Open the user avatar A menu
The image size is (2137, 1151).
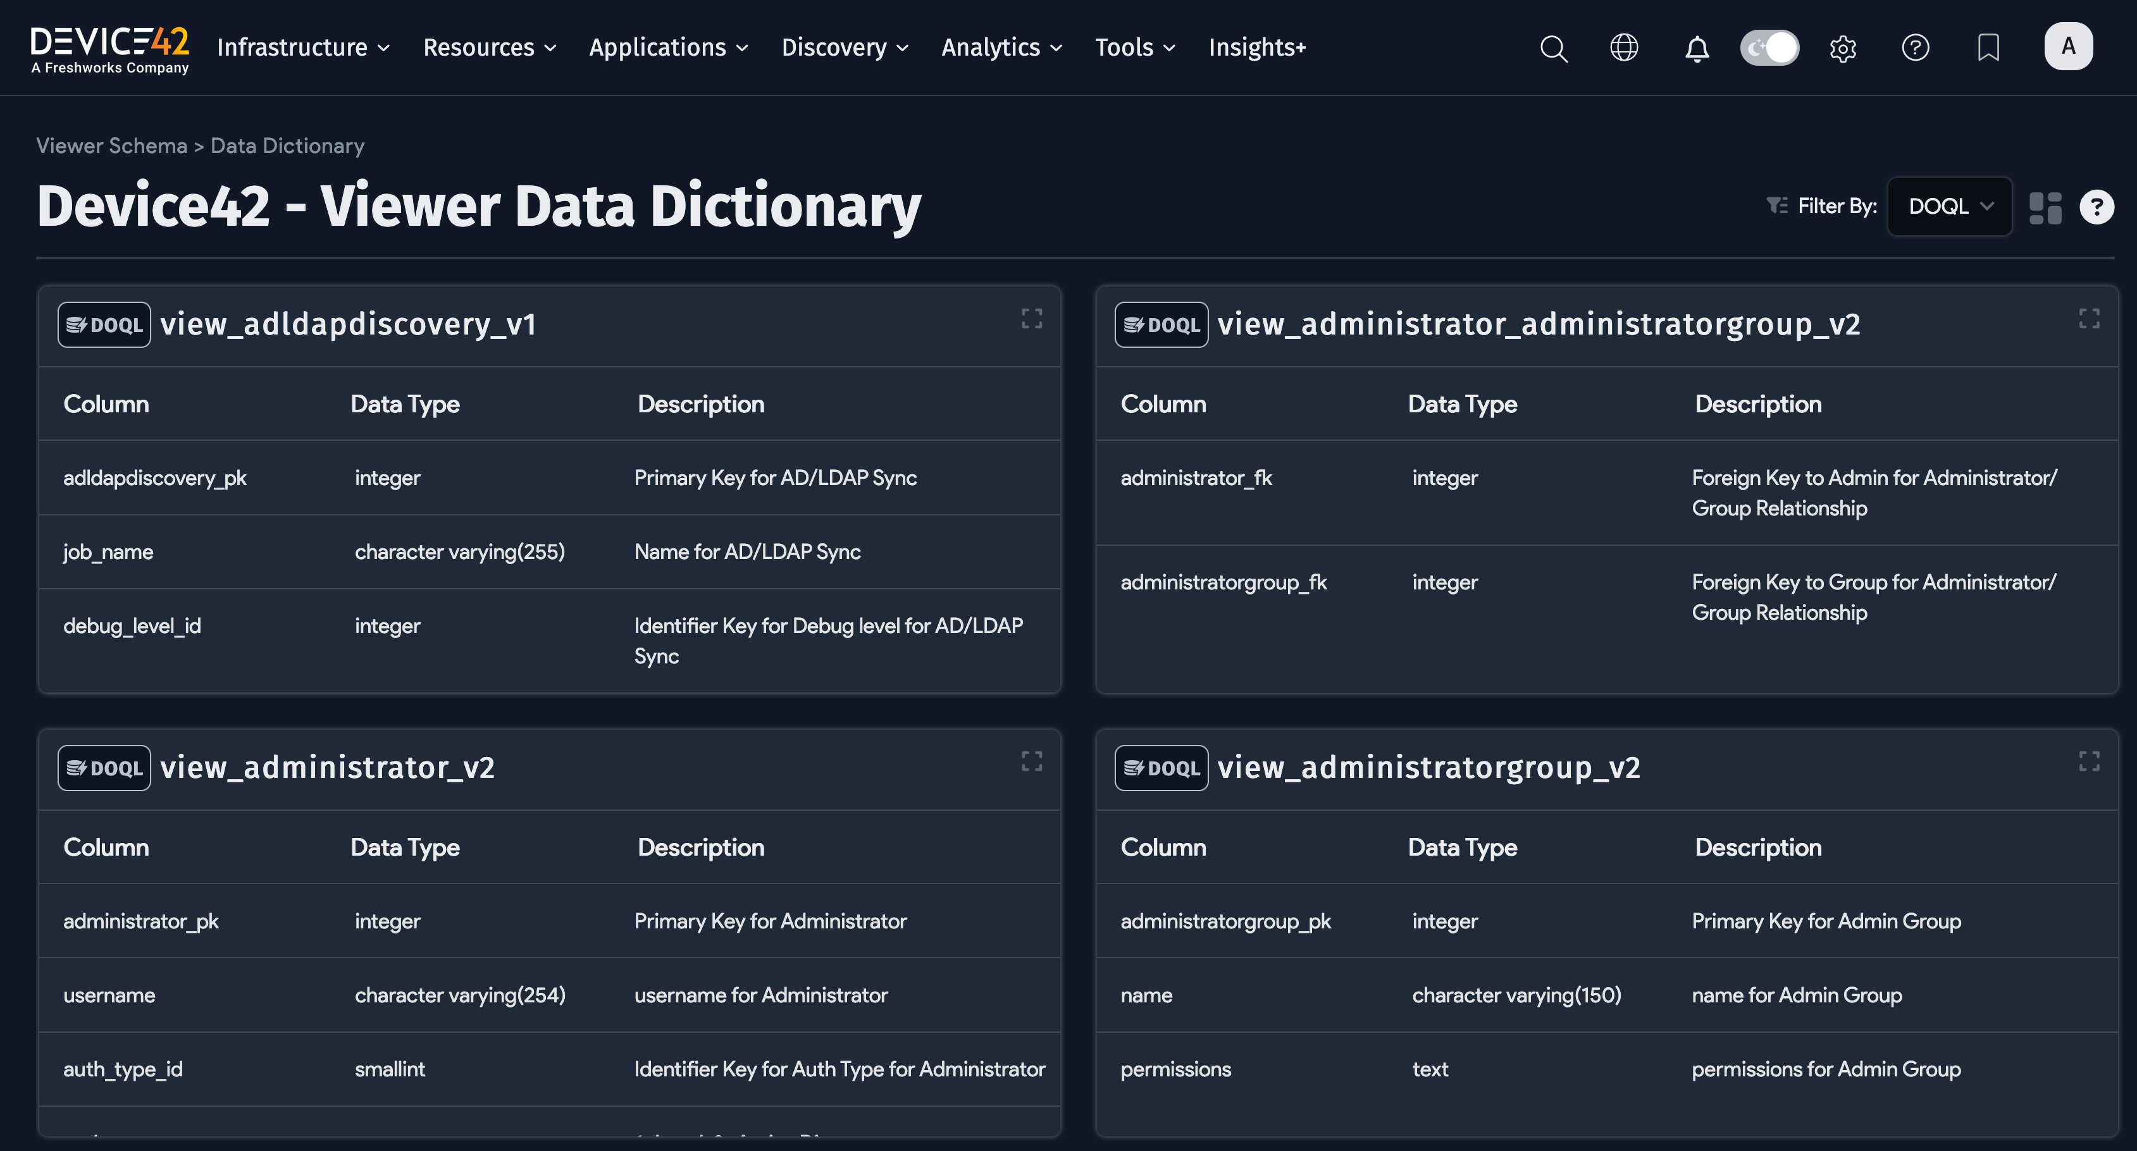(2068, 46)
